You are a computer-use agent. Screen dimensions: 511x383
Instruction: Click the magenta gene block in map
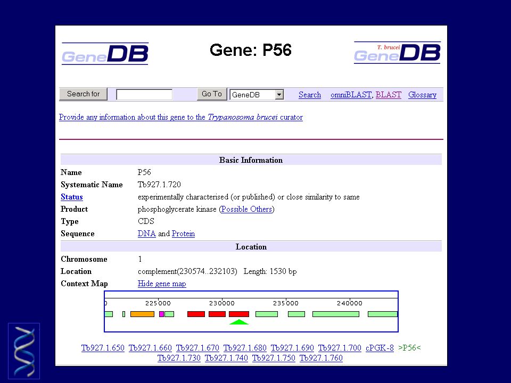point(161,314)
